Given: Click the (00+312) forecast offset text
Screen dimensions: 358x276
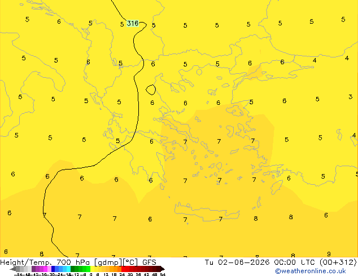Looking at the screenshot, I should pyautogui.click(x=338, y=262).
